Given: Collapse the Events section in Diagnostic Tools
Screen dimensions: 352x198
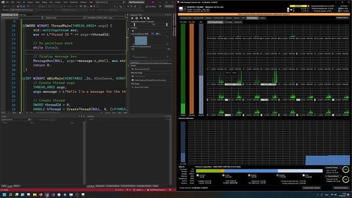Looking at the screenshot, I should (x=131, y=28).
